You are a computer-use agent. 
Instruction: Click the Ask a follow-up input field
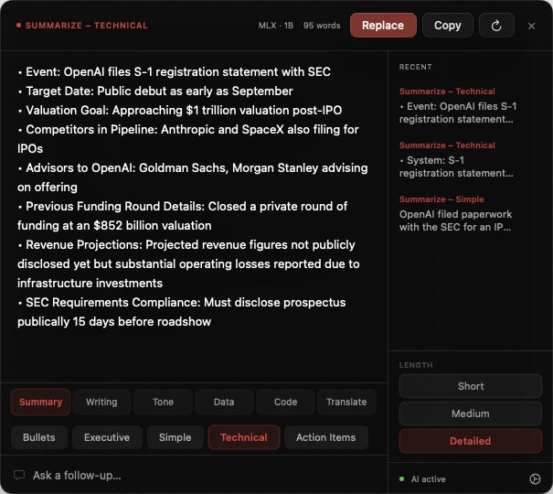[194, 476]
